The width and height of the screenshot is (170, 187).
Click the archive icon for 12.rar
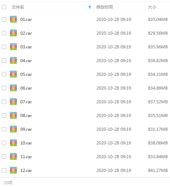pyautogui.click(x=13, y=170)
